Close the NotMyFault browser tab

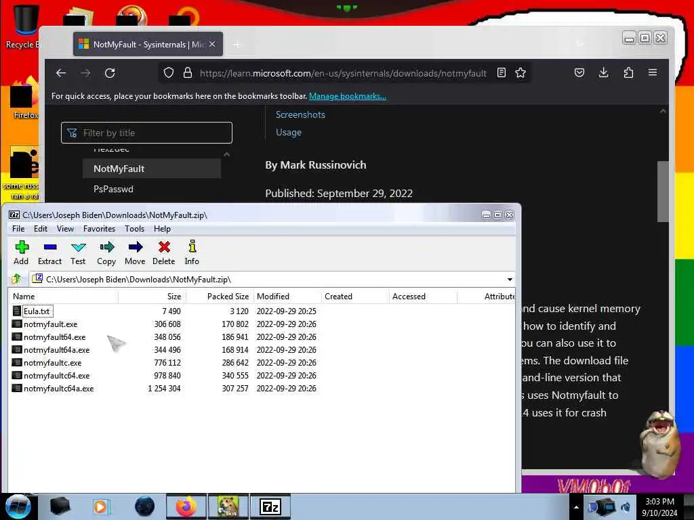pyautogui.click(x=212, y=44)
